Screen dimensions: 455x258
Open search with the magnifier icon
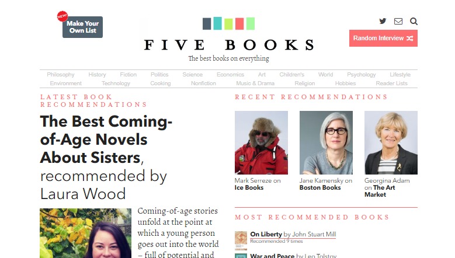point(414,21)
